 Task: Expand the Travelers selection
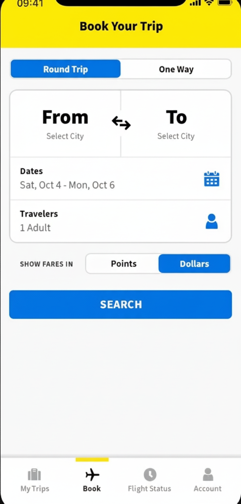click(x=103, y=221)
